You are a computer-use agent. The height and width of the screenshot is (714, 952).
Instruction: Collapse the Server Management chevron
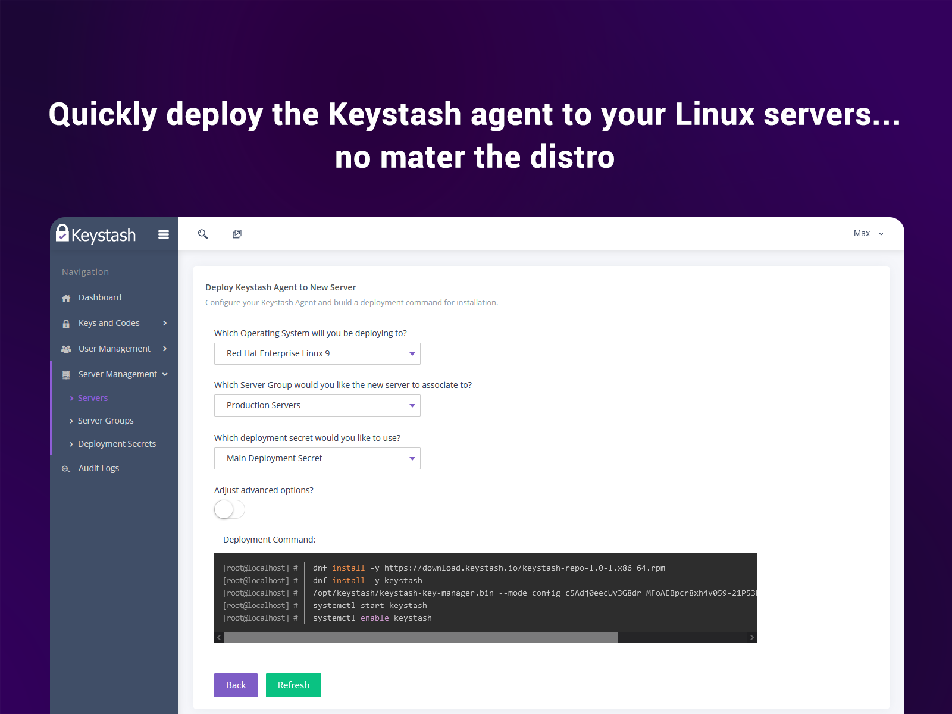tap(165, 374)
